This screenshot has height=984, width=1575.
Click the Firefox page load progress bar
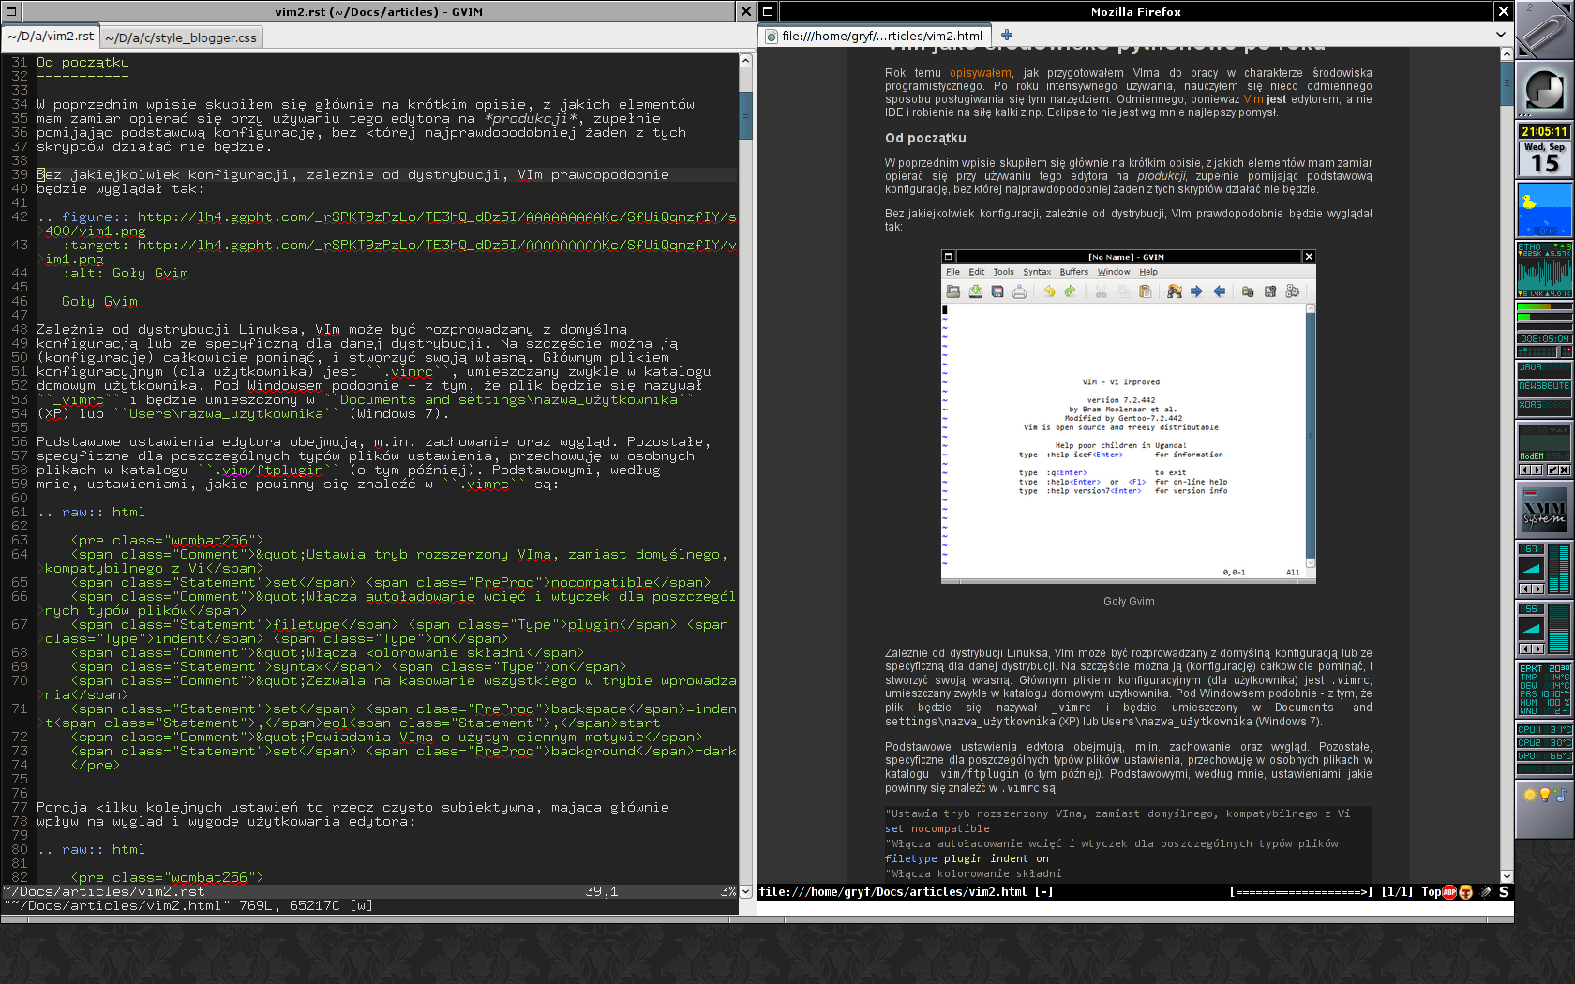tap(1301, 892)
